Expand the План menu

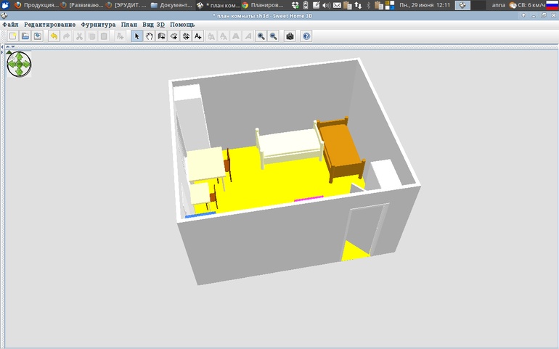click(x=128, y=25)
